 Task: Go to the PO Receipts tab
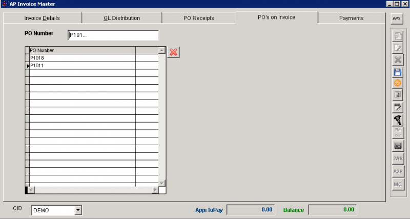(x=199, y=18)
